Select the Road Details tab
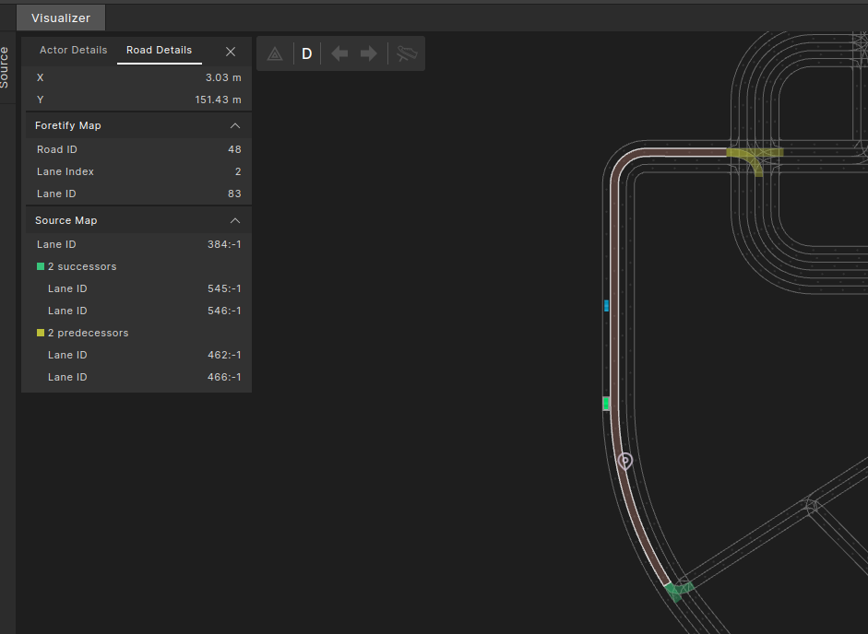 coord(159,51)
